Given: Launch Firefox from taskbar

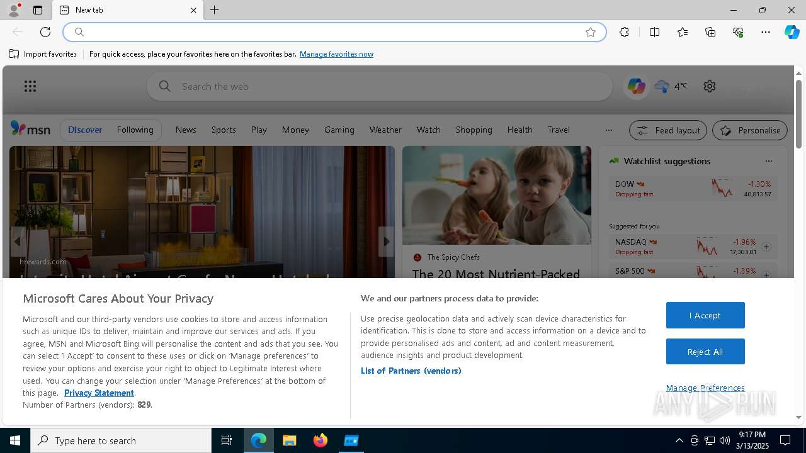Looking at the screenshot, I should coord(321,440).
